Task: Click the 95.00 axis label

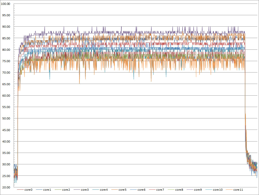Action: tap(6, 15)
